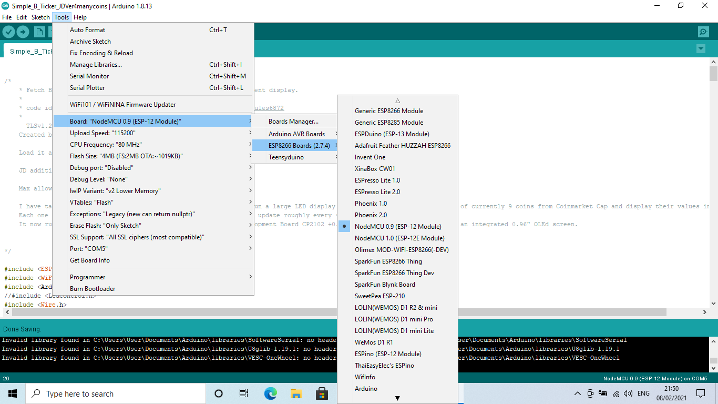This screenshot has width=718, height=404.
Task: Launch Microsoft Edge from the taskbar
Action: [x=270, y=393]
